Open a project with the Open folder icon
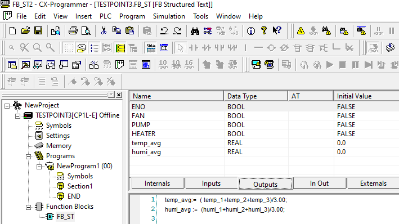 [25, 31]
